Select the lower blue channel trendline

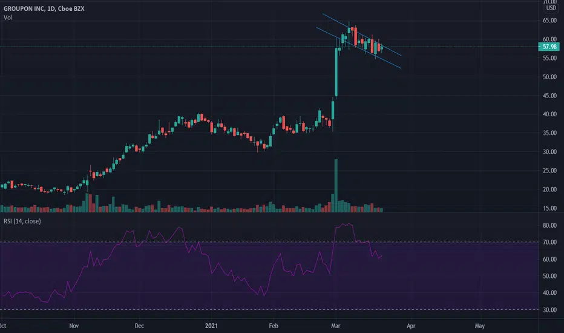359,47
